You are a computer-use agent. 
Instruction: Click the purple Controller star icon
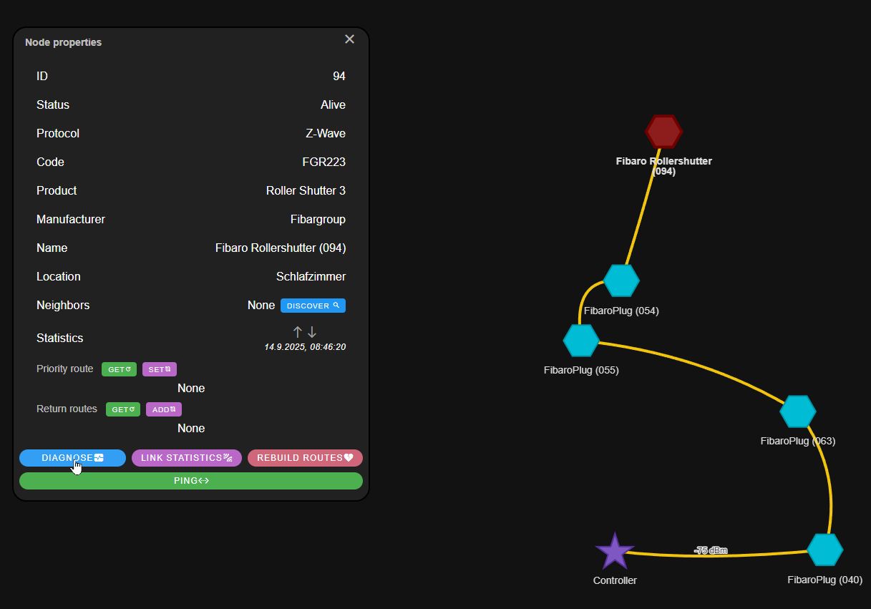coord(614,552)
